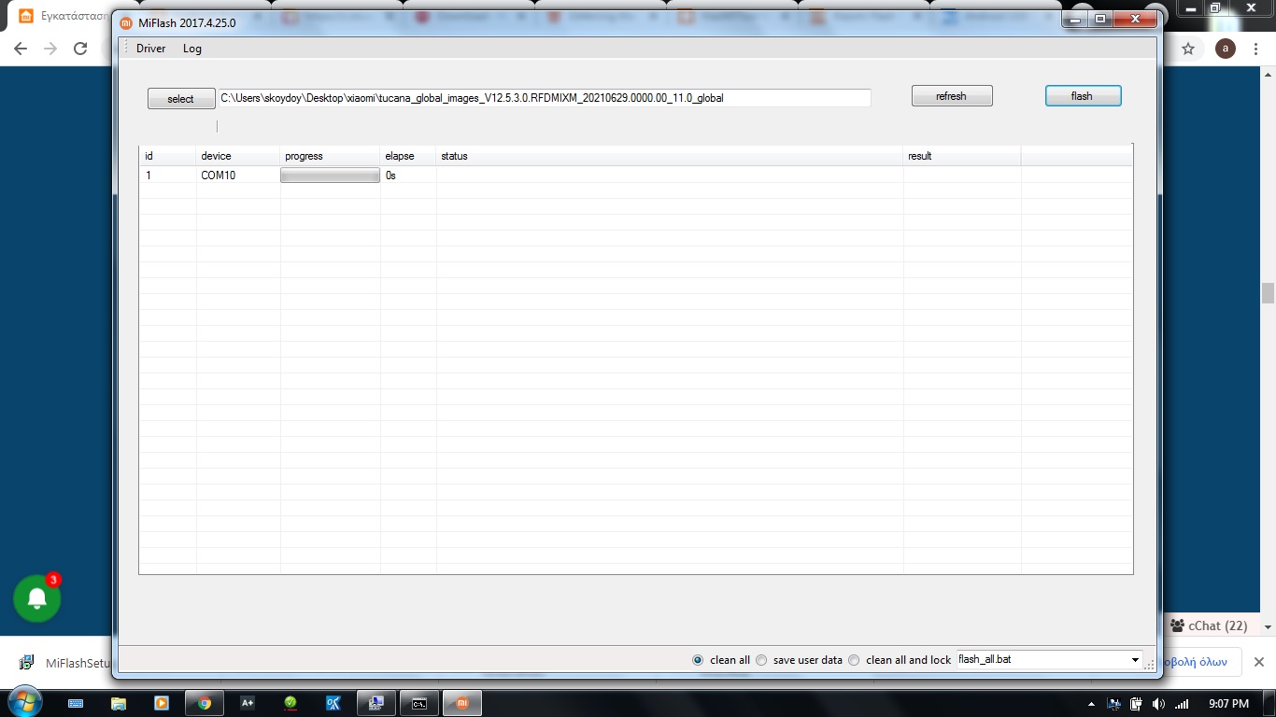This screenshot has height=717, width=1276.
Task: Click the refresh button to rescan devices
Action: pos(951,96)
